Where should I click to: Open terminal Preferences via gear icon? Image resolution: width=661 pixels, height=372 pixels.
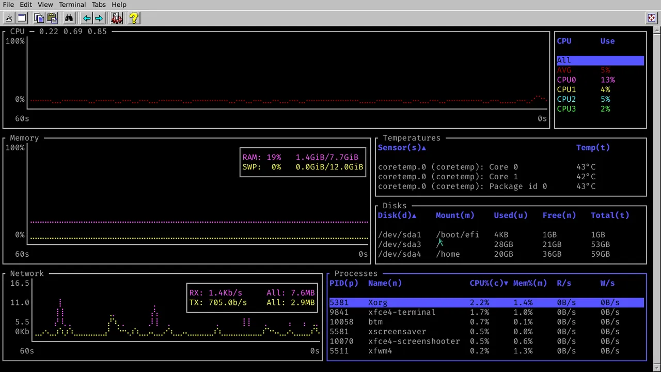point(117,18)
